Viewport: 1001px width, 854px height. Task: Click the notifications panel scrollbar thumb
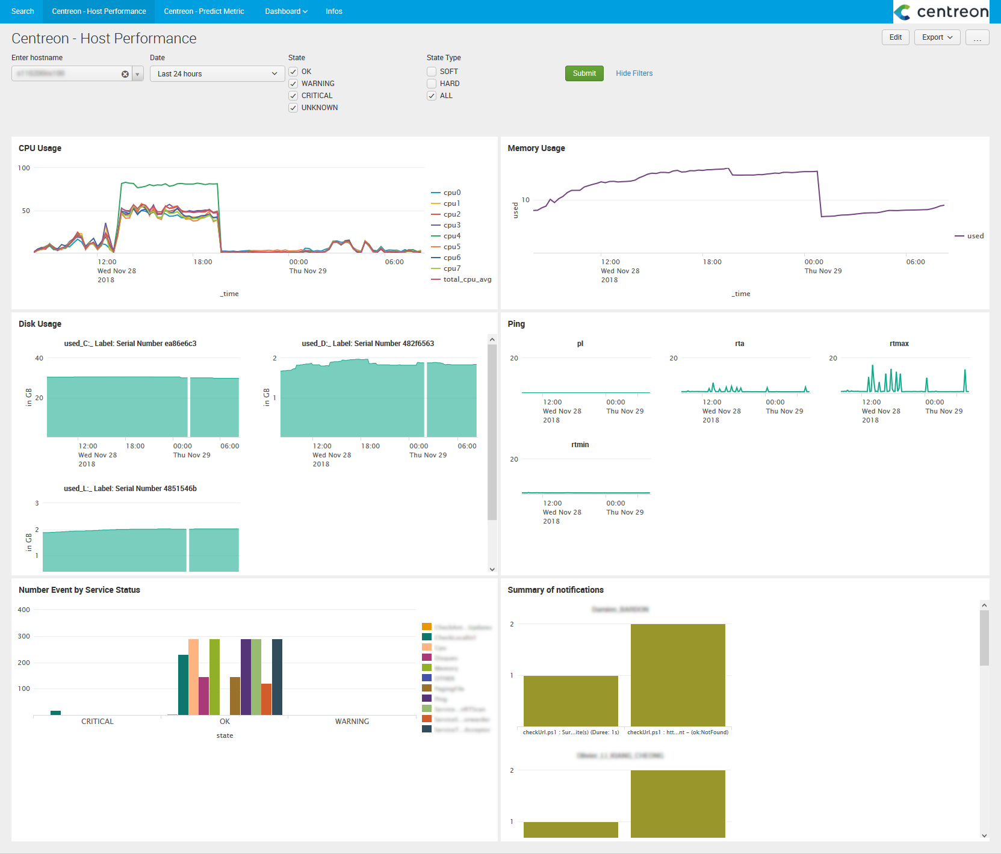click(x=984, y=638)
